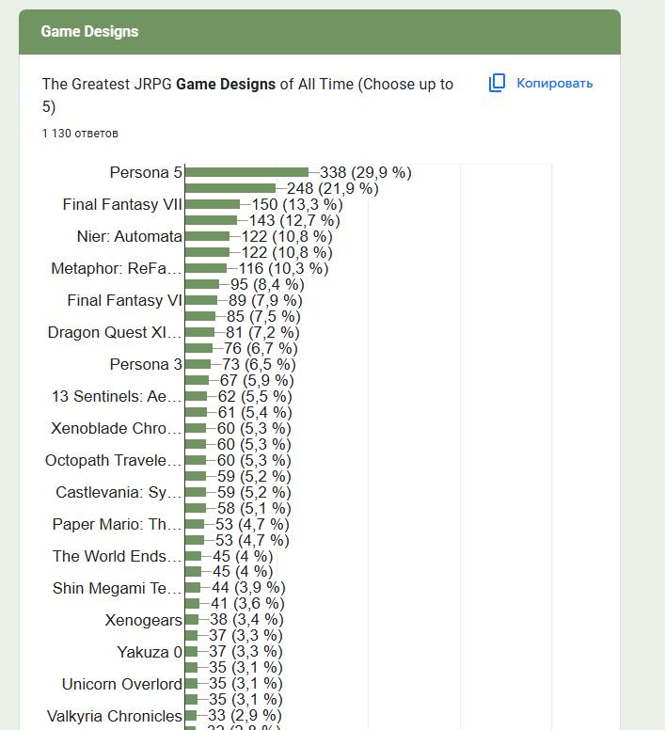The image size is (665, 730).
Task: Click the '89 (7,9 %)' value
Action: click(x=265, y=300)
